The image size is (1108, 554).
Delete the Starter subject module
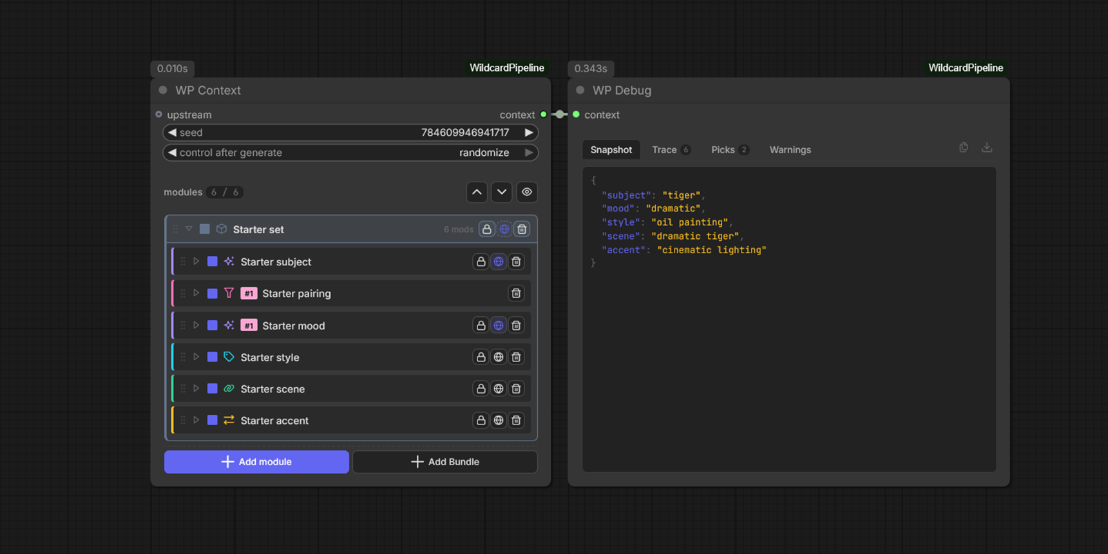click(x=516, y=262)
